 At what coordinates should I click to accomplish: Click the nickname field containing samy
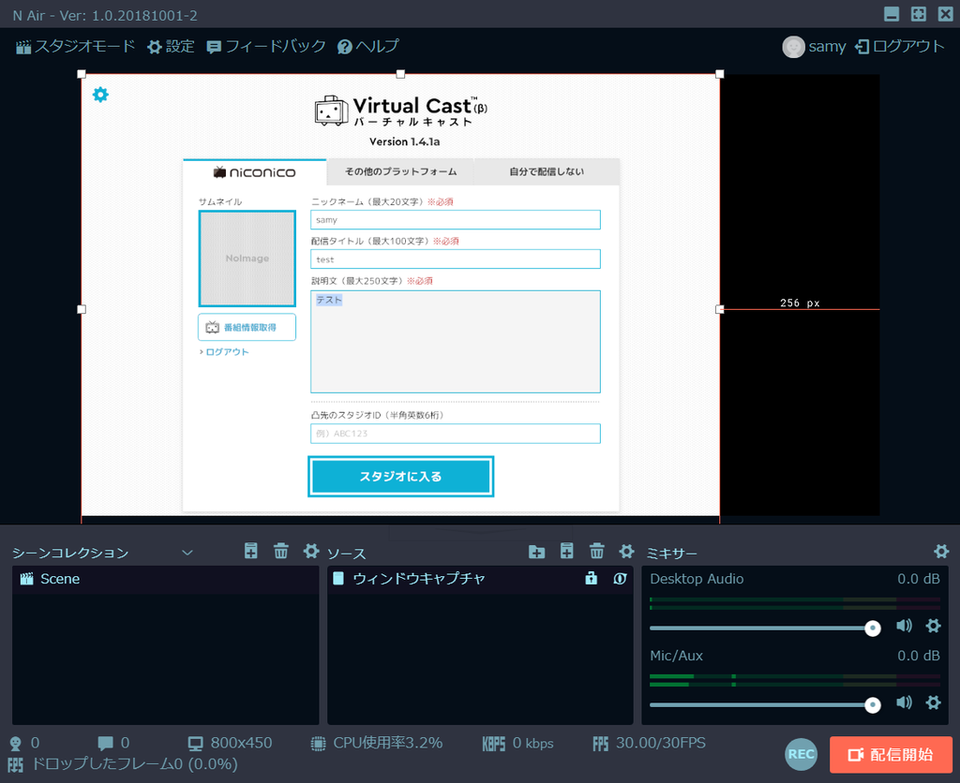click(456, 219)
